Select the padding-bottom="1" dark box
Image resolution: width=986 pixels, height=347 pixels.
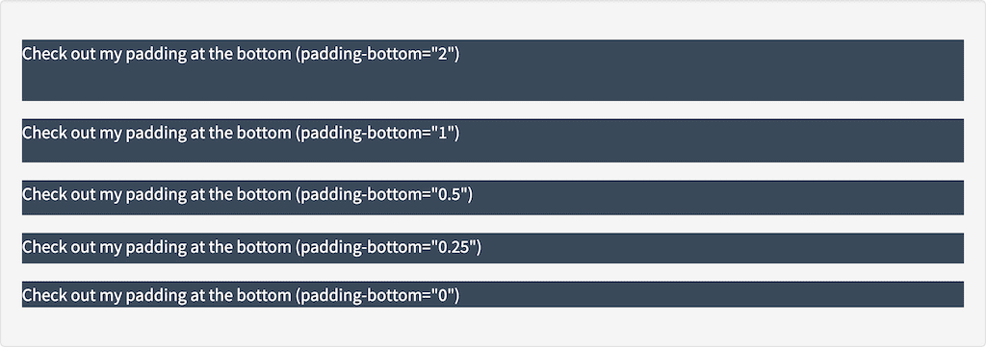click(x=492, y=140)
